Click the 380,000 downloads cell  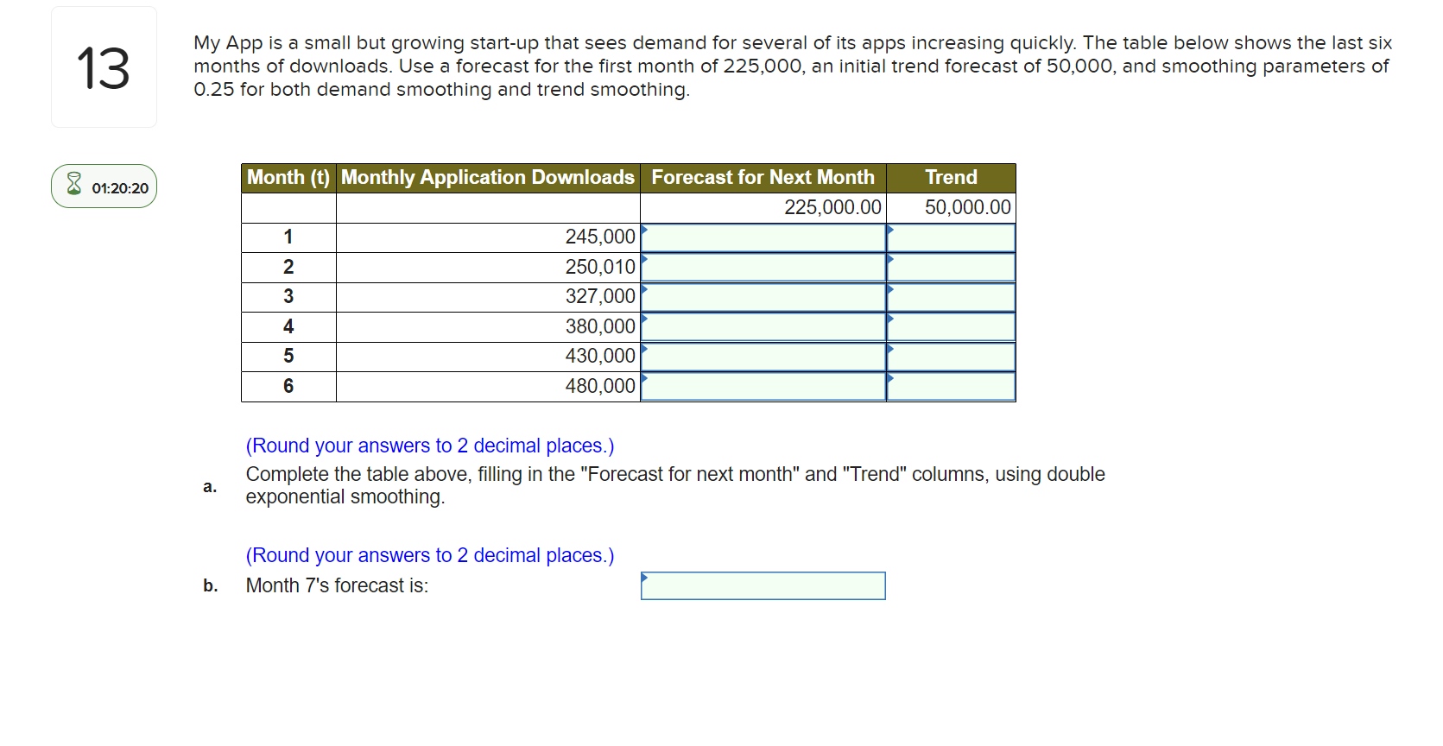point(488,326)
